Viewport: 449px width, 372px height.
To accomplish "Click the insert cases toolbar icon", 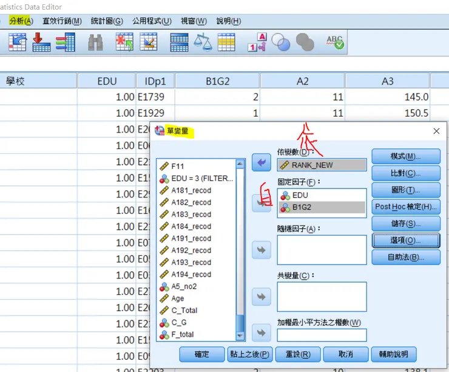I will (x=124, y=42).
